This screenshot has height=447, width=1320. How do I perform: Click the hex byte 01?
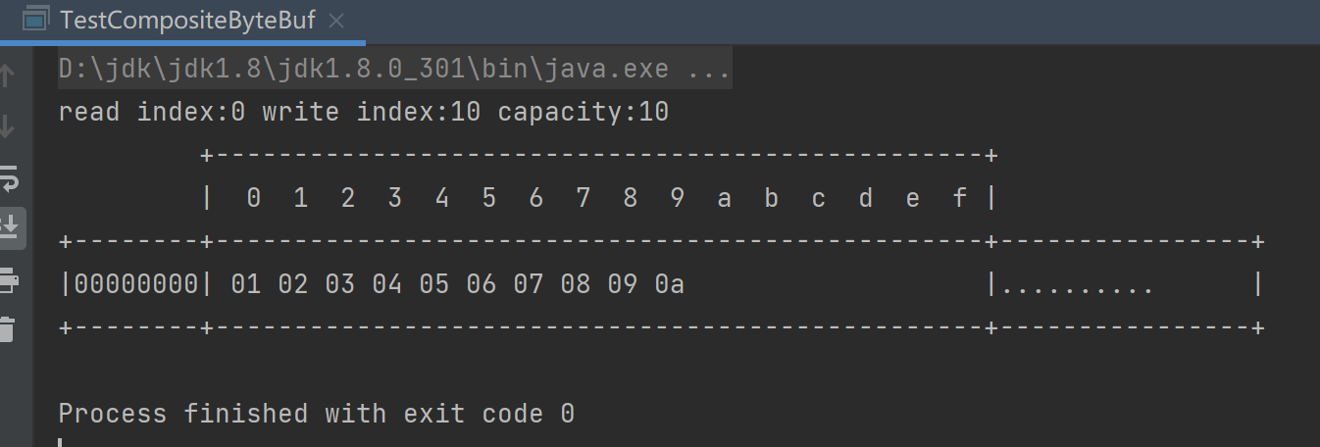[x=245, y=285]
